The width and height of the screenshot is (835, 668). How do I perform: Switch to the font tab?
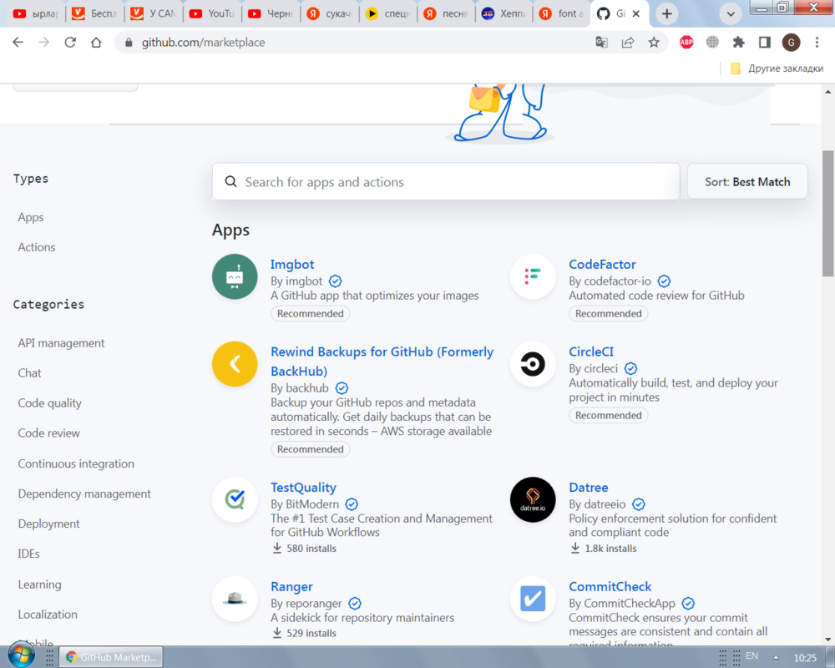(561, 14)
